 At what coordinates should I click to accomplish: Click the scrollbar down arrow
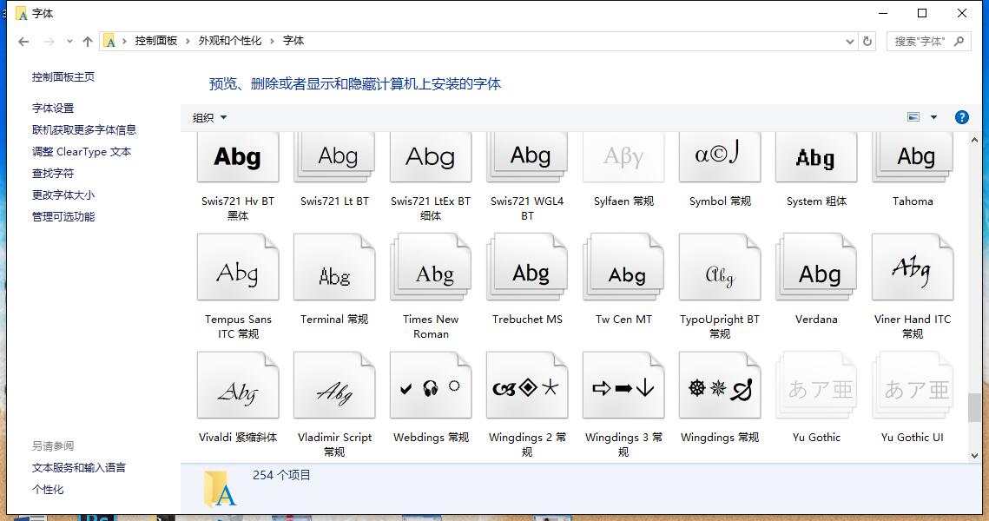[x=974, y=455]
